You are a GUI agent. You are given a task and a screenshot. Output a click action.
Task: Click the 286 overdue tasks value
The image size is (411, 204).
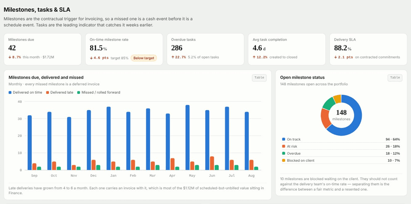177,48
